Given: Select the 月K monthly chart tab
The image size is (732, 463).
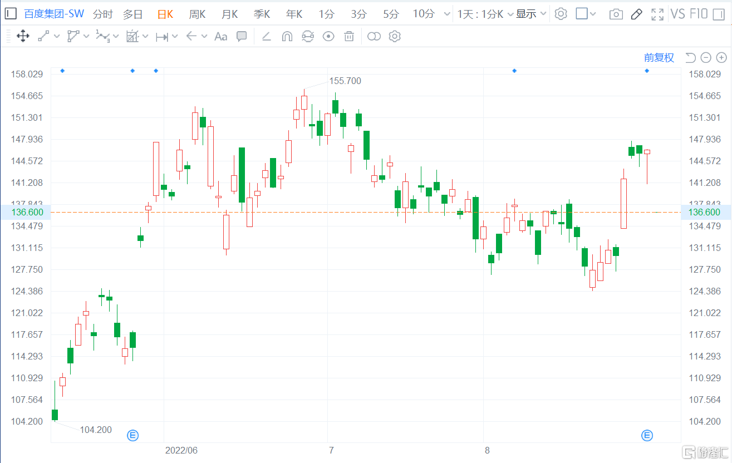Looking at the screenshot, I should [230, 14].
